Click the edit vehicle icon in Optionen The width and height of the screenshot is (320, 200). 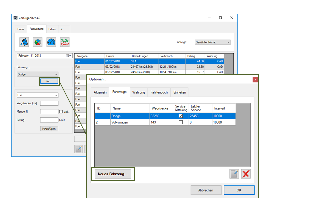coord(235,174)
